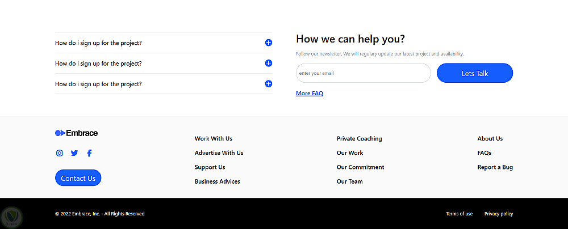The height and width of the screenshot is (229, 568).
Task: Open the More FAQ link
Action: click(310, 94)
